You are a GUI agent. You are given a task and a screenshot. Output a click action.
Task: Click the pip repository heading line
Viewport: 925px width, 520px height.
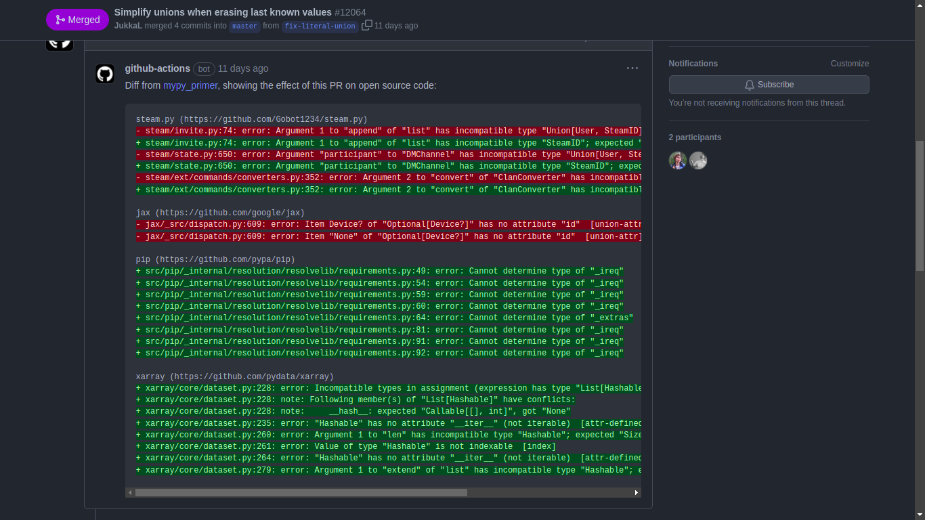(x=215, y=259)
